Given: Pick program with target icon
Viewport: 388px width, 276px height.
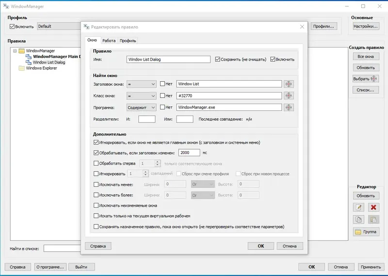Looking at the screenshot, I should [289, 107].
